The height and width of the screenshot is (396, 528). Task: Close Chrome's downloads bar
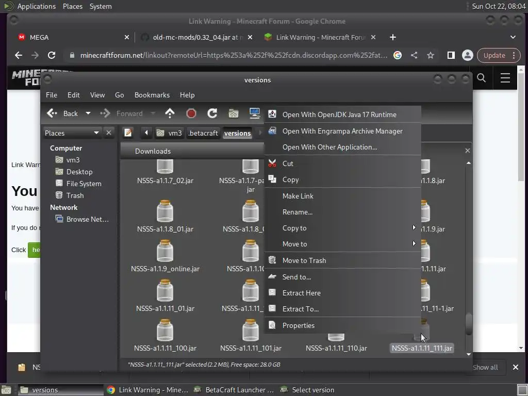click(x=516, y=367)
